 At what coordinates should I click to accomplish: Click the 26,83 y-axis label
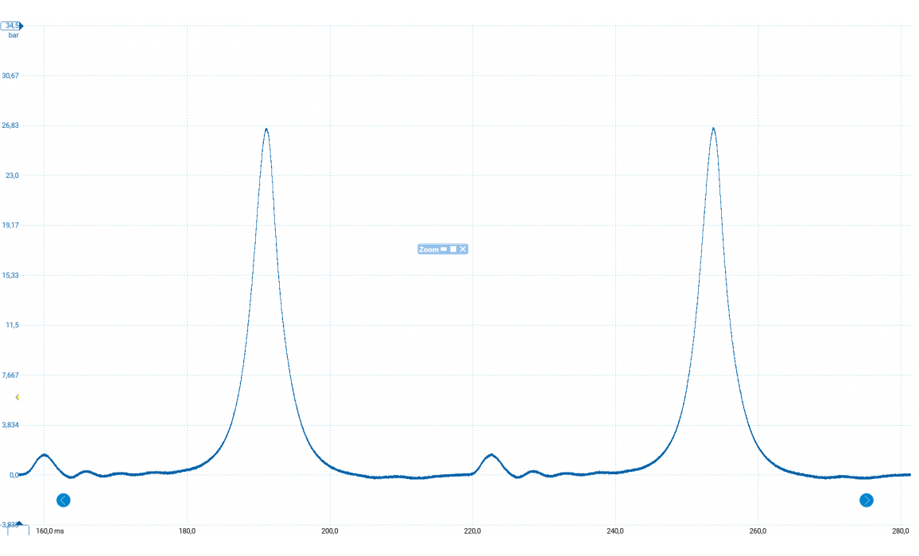point(11,125)
